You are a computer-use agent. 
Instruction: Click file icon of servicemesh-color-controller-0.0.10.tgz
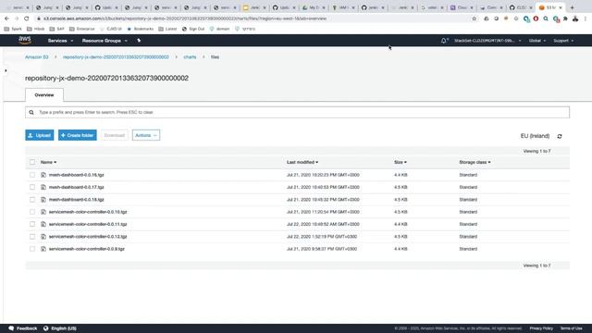43,212
